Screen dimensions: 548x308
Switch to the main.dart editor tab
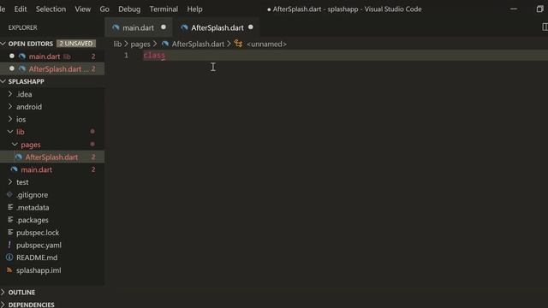(x=139, y=27)
